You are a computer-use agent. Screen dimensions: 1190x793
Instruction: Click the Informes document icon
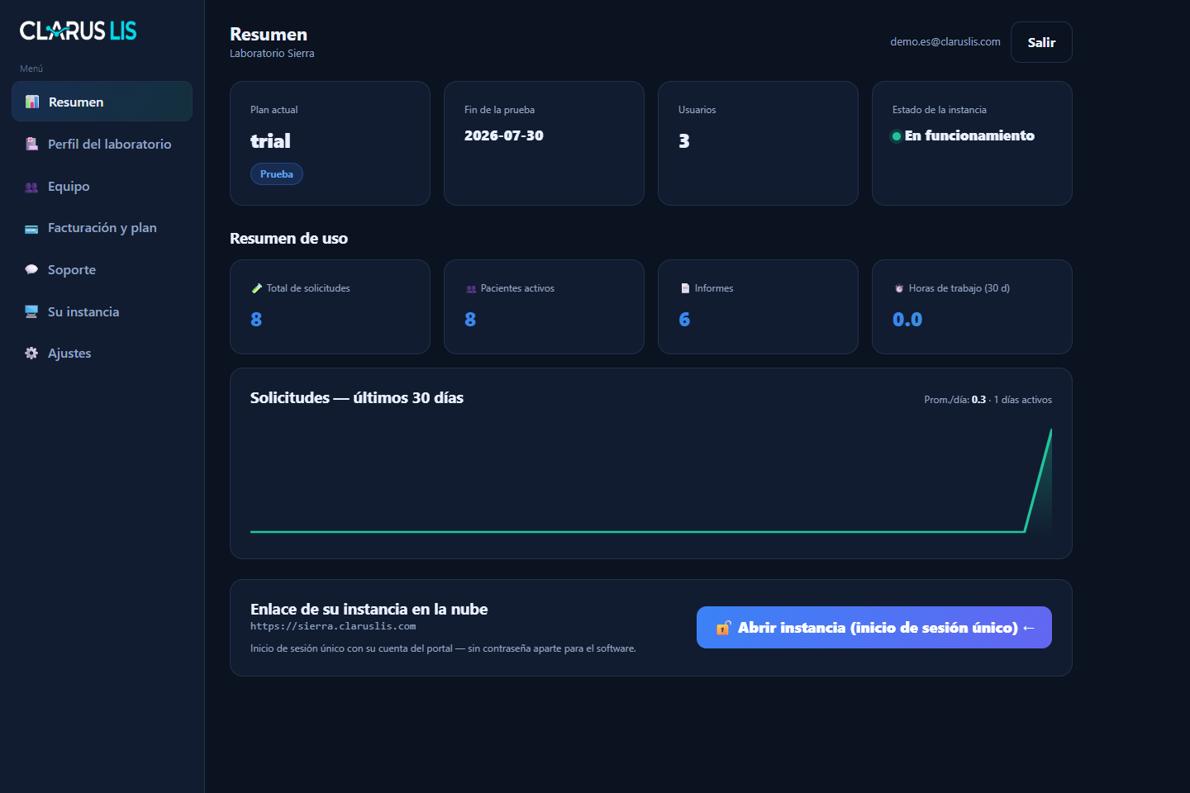click(685, 288)
